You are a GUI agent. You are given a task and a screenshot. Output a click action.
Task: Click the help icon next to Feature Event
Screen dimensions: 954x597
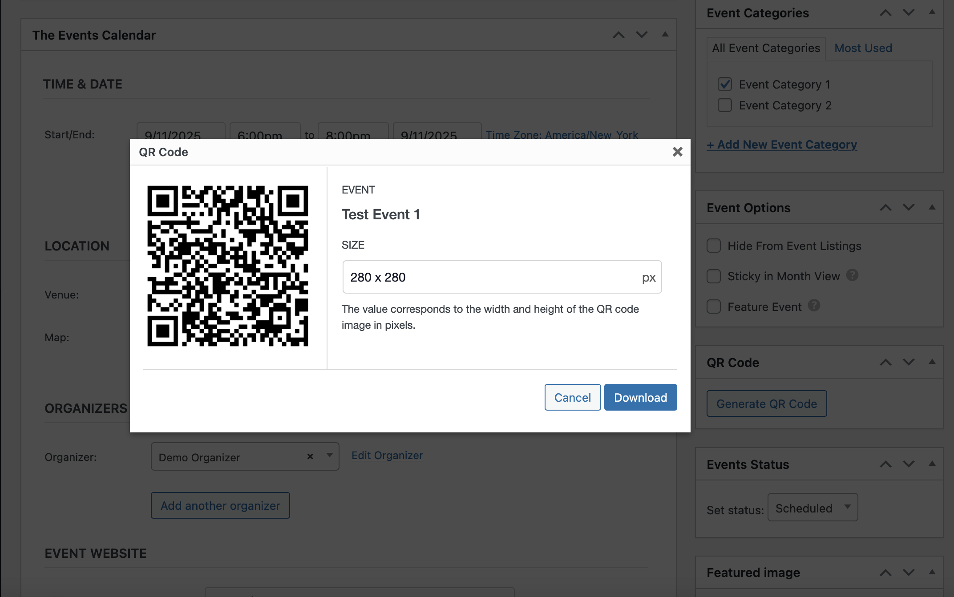pos(814,306)
